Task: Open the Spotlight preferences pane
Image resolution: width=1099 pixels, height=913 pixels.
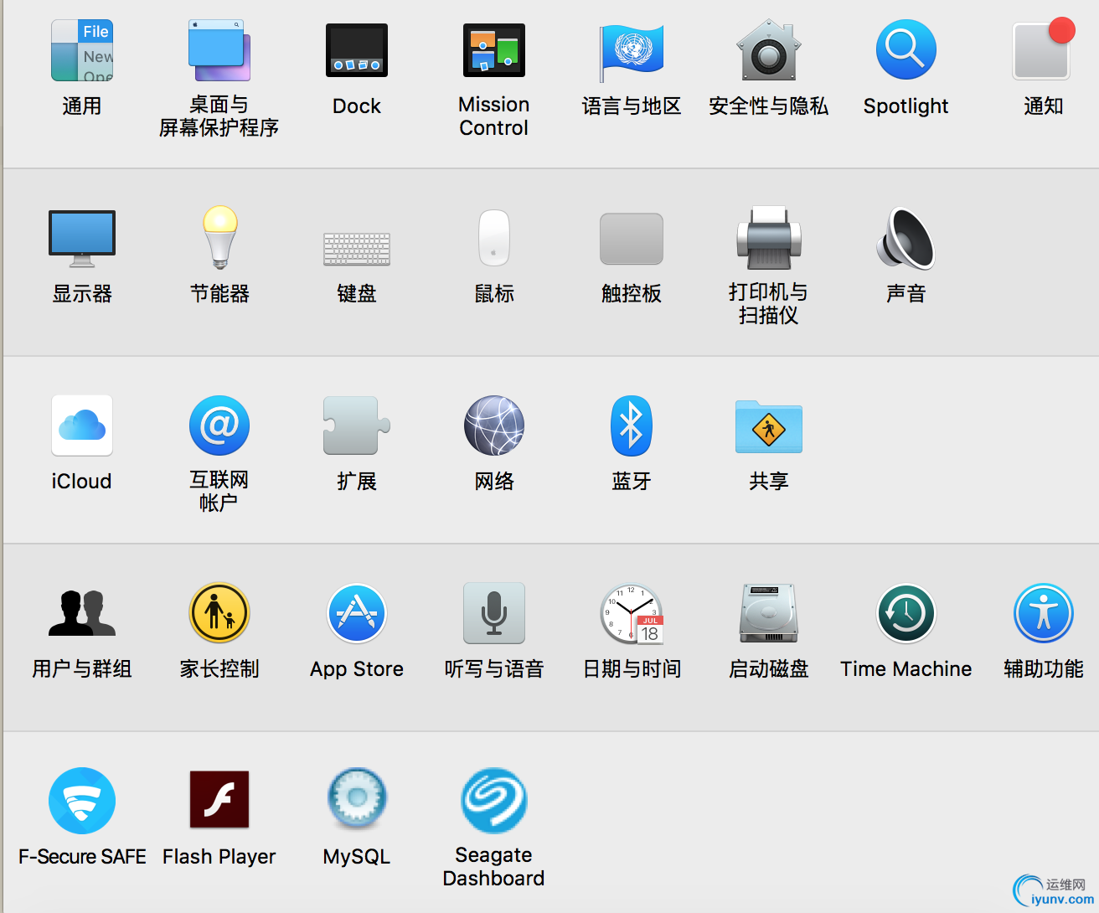Action: 906,50
